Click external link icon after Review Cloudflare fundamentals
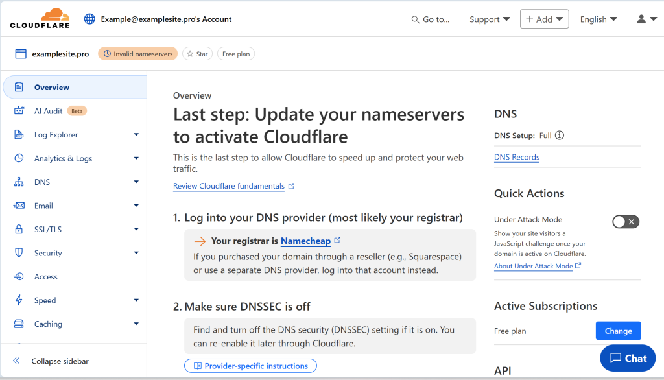The height and width of the screenshot is (380, 664). click(x=291, y=186)
